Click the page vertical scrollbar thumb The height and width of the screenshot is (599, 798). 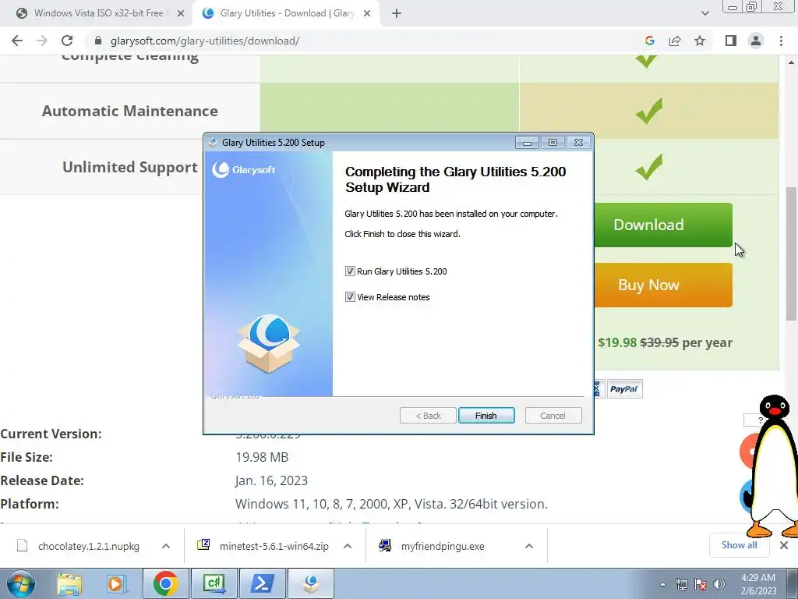[x=791, y=253]
